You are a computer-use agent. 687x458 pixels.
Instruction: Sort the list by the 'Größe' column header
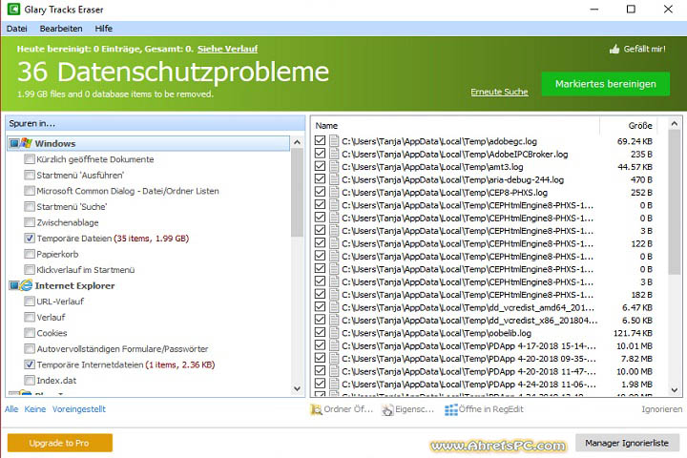639,125
